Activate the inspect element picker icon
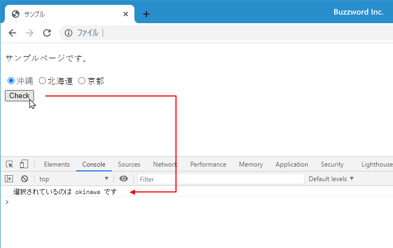The image size is (393, 248). tap(10, 164)
